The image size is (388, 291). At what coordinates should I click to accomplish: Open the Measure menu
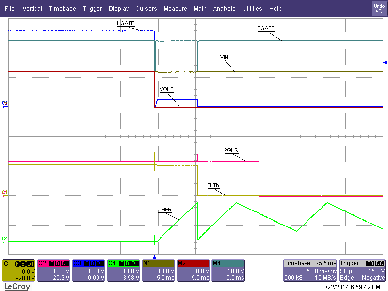coord(175,8)
